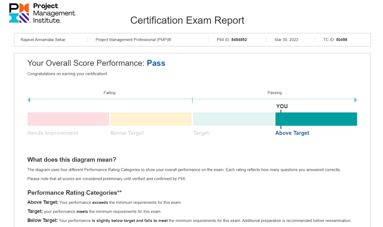Click the right arrowhead of the score scale
Screen dimensions: 383x227
(x=355, y=100)
